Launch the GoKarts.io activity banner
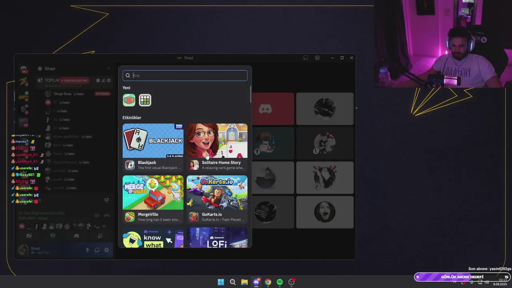The width and height of the screenshot is (512, 288). [x=217, y=192]
